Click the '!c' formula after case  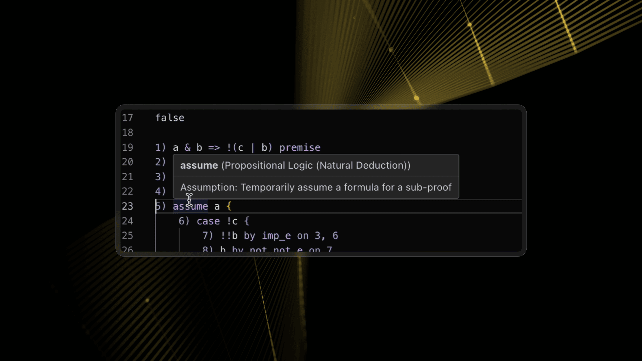[232, 221]
